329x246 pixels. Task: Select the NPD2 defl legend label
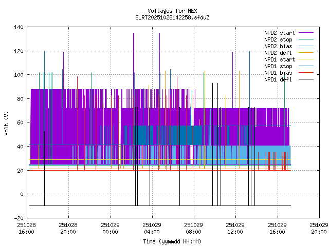(278, 53)
